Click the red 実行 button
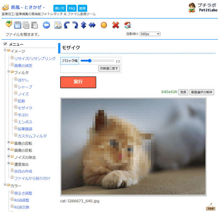The height and width of the screenshot is (212, 219). (x=78, y=82)
